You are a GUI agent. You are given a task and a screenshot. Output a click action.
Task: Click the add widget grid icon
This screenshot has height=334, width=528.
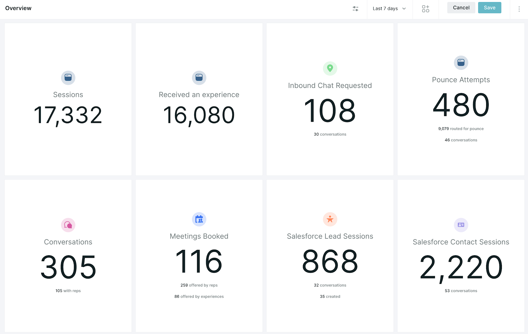[426, 9]
